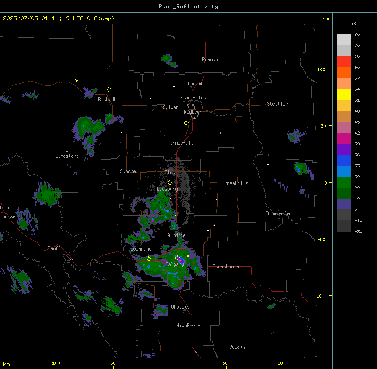Select the purple 39 dBZ legend swatch
Screen dimensions: 377x369
tap(344, 149)
